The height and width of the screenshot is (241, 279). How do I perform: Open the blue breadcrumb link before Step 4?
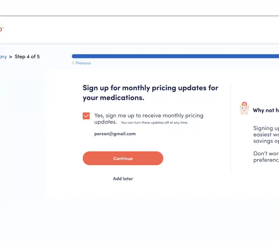(3, 57)
